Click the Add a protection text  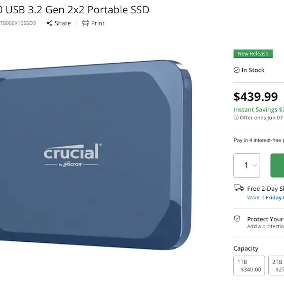click(266, 226)
